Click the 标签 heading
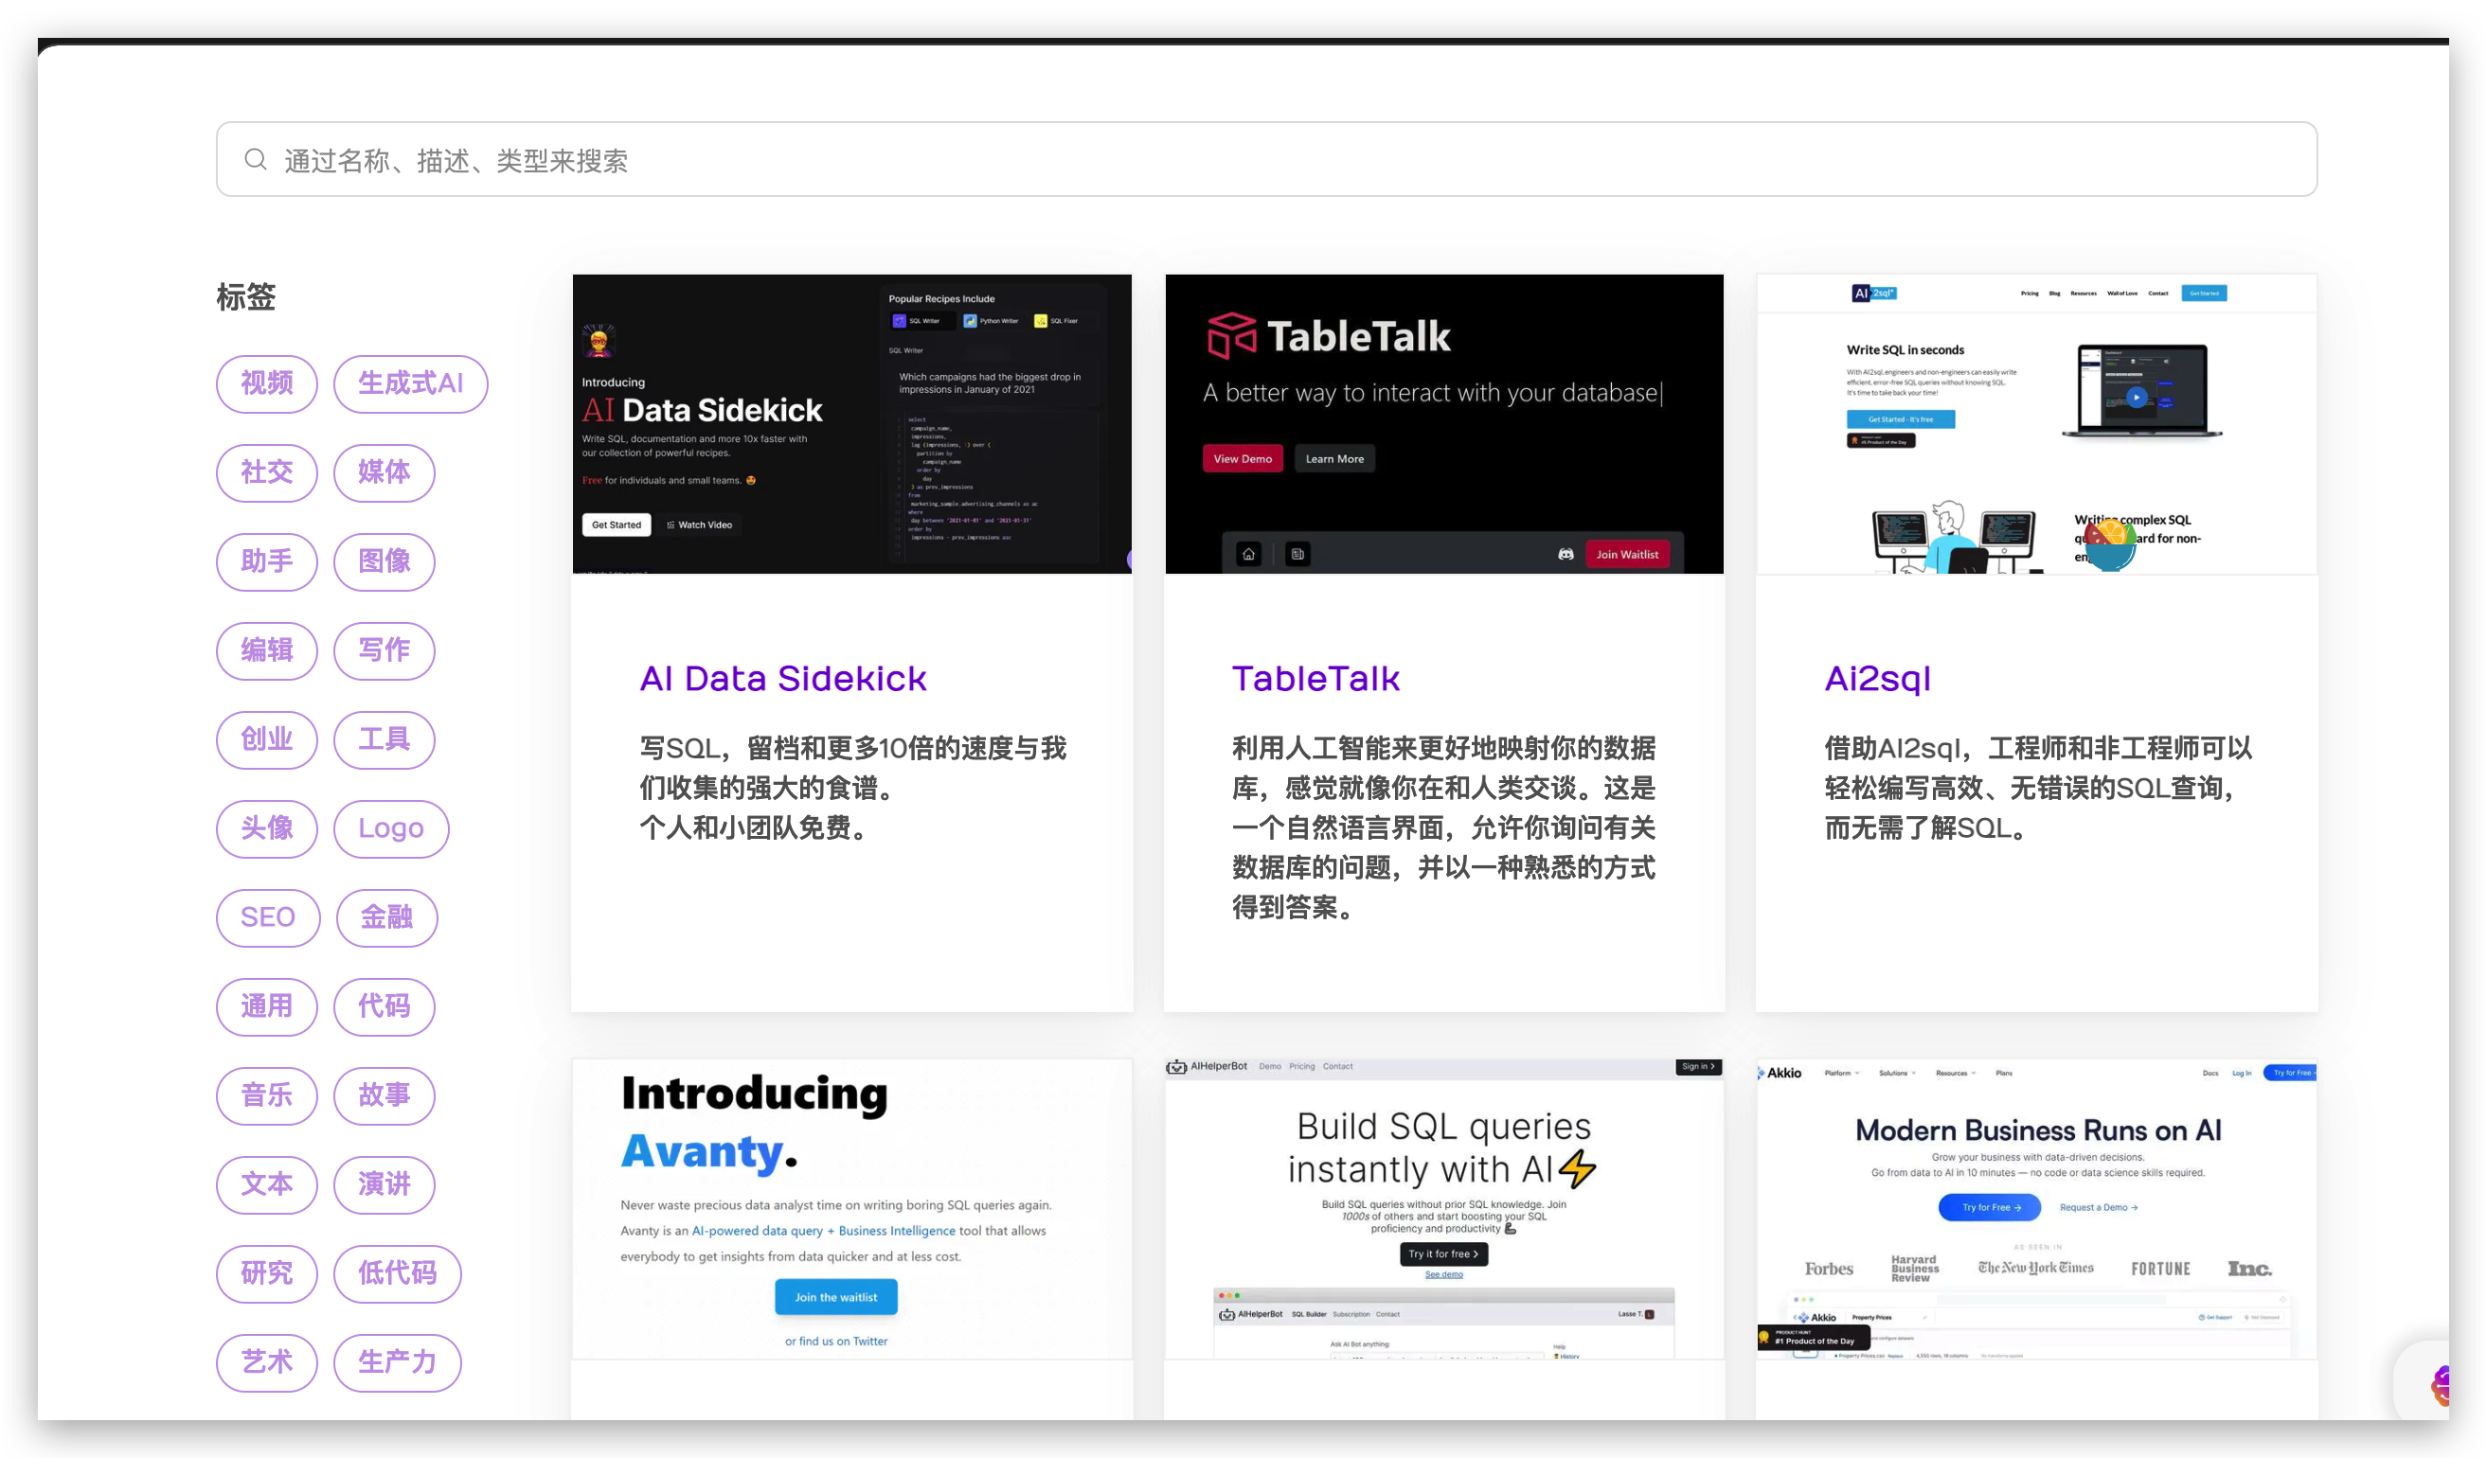Screen dimensions: 2487x1458 click(245, 297)
